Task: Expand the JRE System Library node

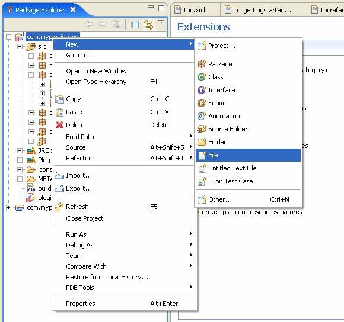Action: pos(20,150)
